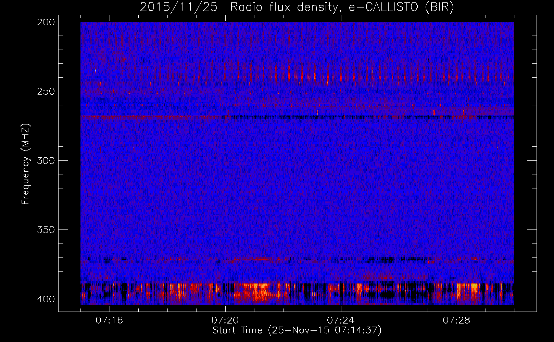Viewport: 554px width, 342px height.
Task: Click the plot title "Radio flux density, e-CALLISTO (BIR)"
Action: click(x=342, y=7)
